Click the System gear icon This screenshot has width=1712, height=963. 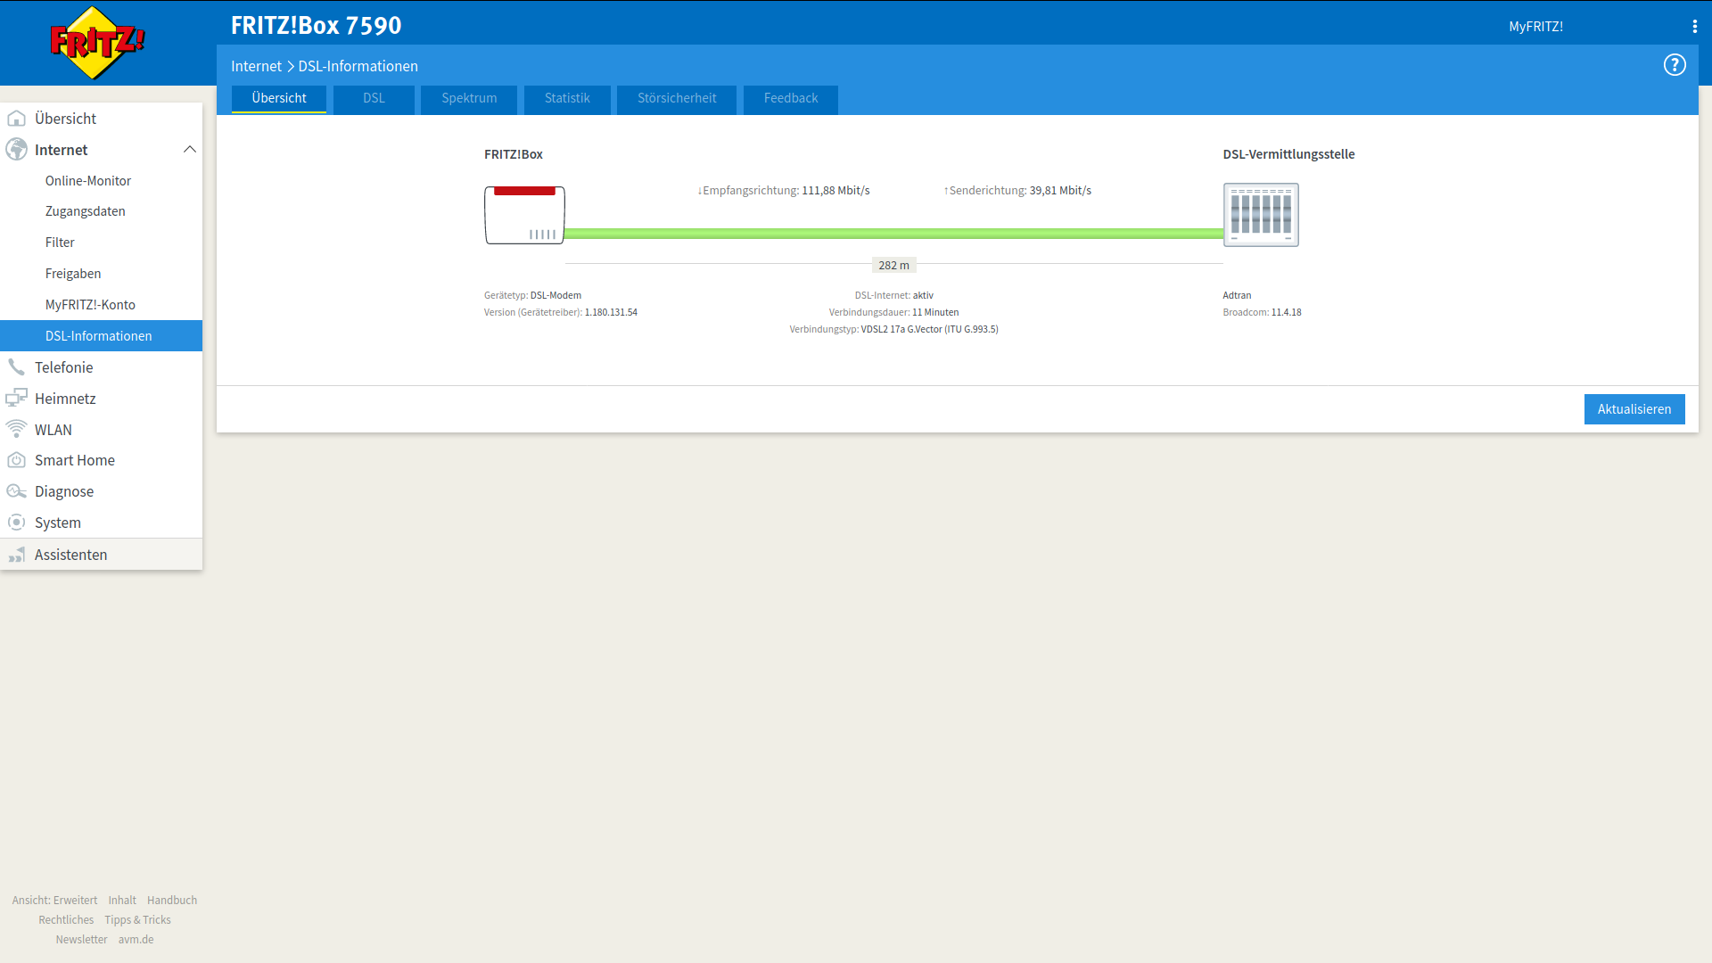(16, 523)
